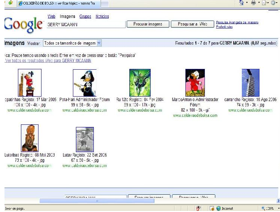This screenshot has height=212, width=280.
Task: Click the Tools gear icon in toolbar
Action: [x=273, y=3]
